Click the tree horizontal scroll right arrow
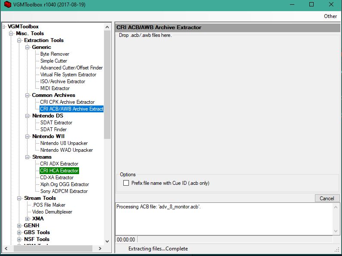 click(x=100, y=248)
